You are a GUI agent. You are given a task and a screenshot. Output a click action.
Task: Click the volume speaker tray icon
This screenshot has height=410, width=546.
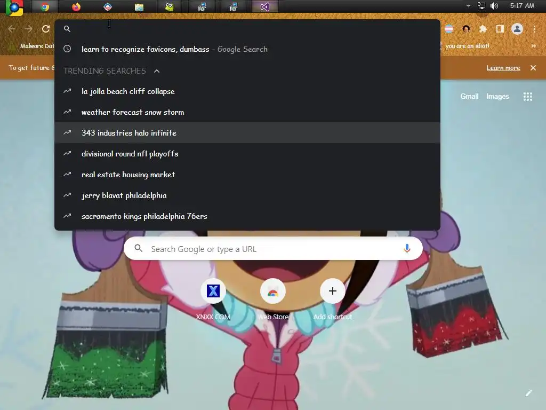(x=494, y=6)
